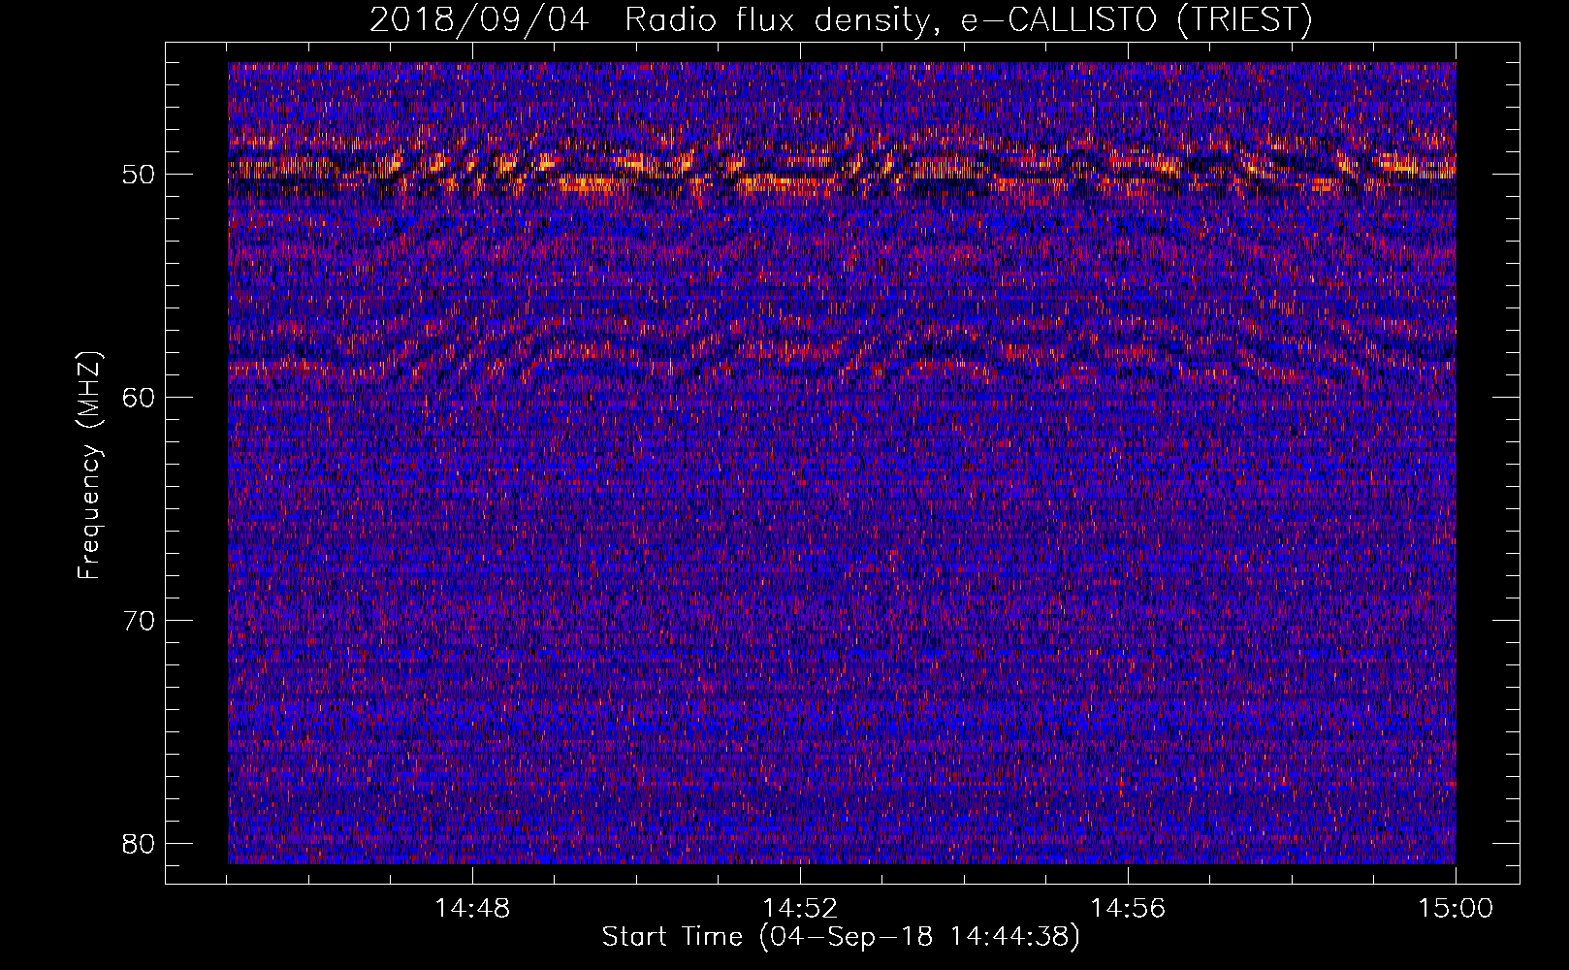Click the 14:52 time tick label
This screenshot has height=970, width=1569.
point(800,909)
